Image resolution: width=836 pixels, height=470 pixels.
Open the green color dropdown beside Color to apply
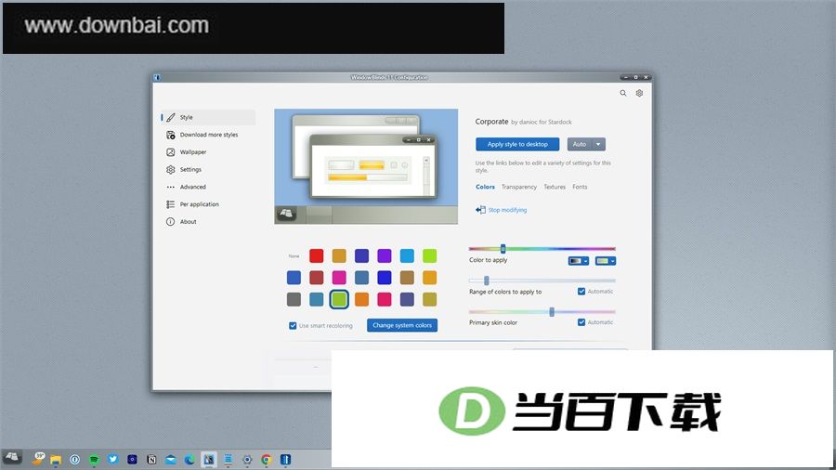point(606,261)
